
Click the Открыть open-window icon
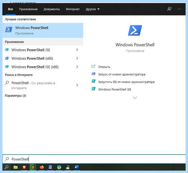point(93,66)
